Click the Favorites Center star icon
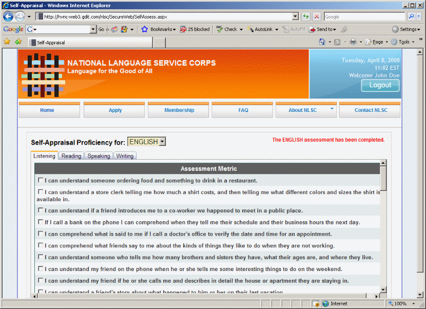 pyautogui.click(x=7, y=42)
